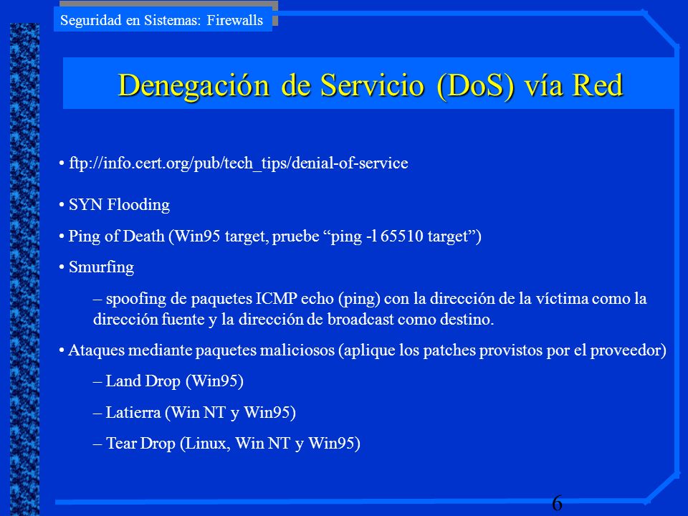Click the line 'dirección fuente y la dirección de broadcast'
The image size is (688, 516).
(293, 319)
